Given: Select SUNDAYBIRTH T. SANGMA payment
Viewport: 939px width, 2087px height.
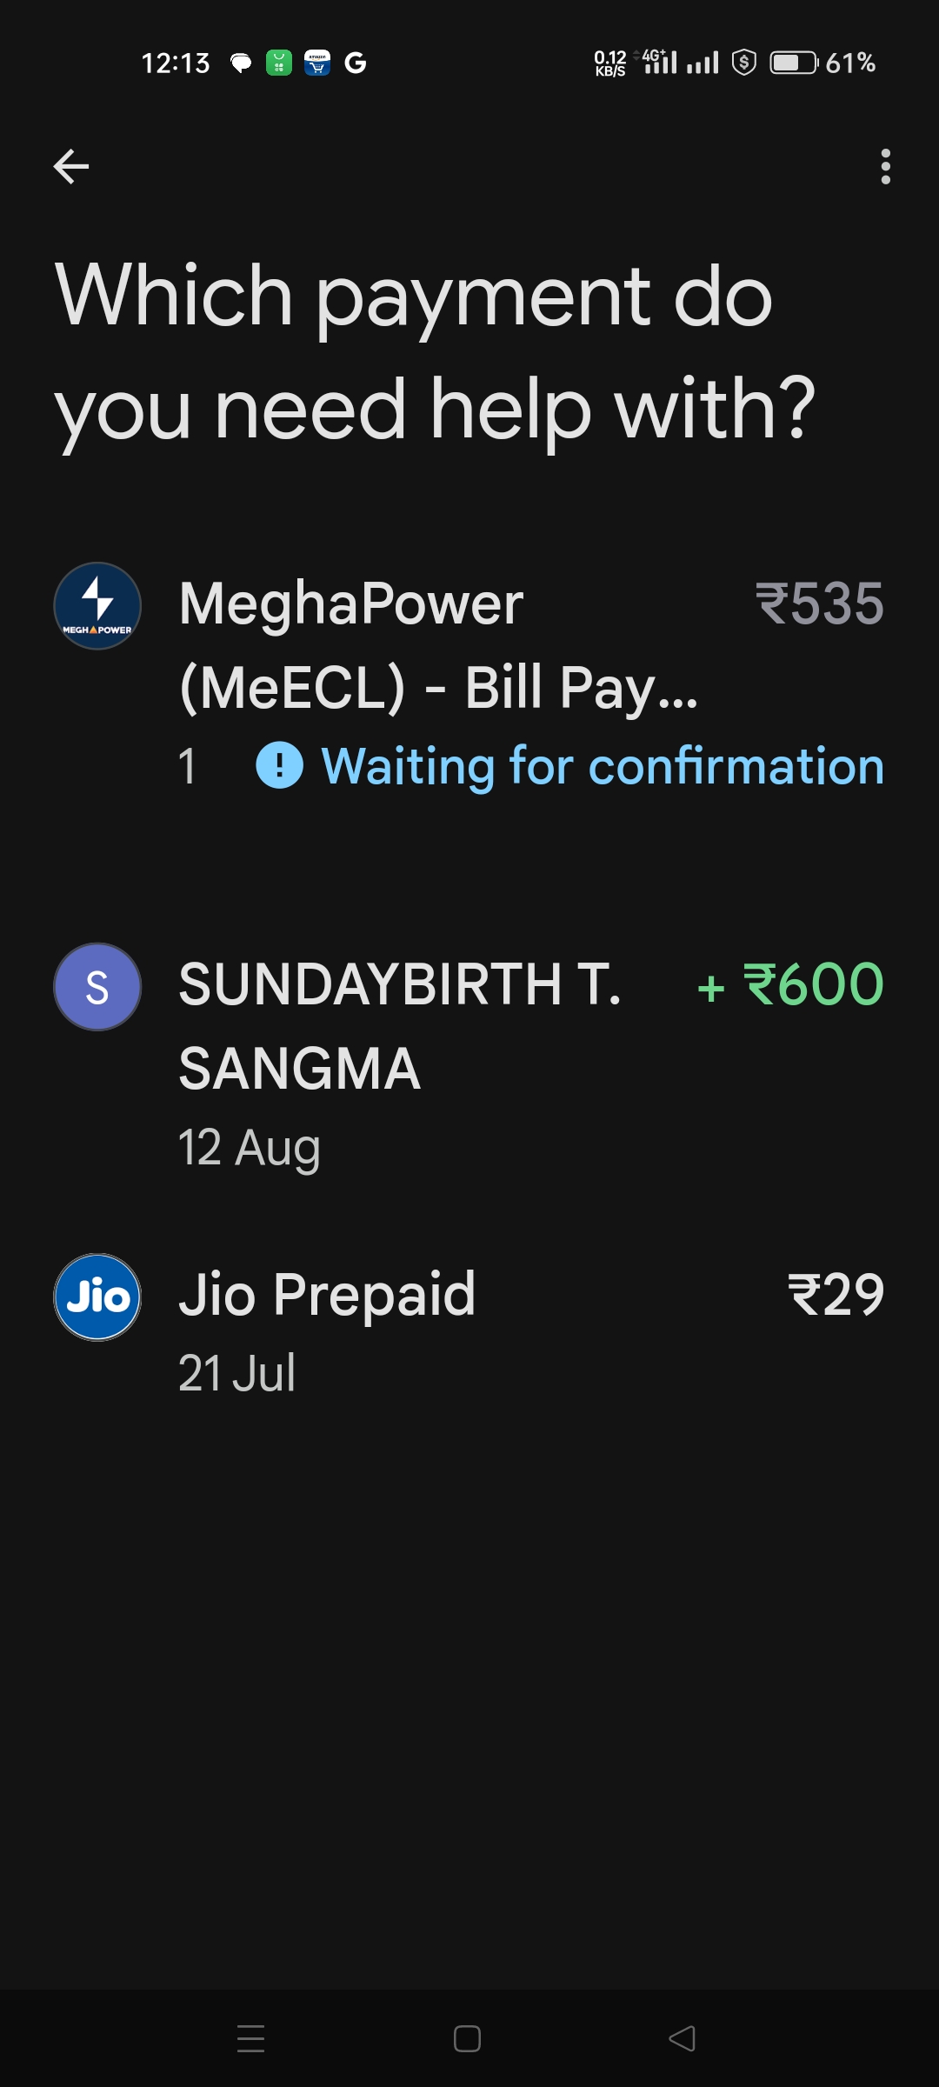Looking at the screenshot, I should [x=400, y=1026].
